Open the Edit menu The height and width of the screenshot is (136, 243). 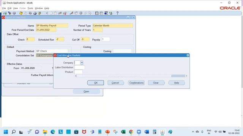point(9,8)
